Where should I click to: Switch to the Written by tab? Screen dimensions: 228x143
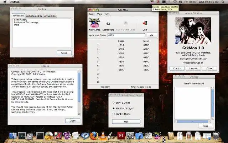18,16
